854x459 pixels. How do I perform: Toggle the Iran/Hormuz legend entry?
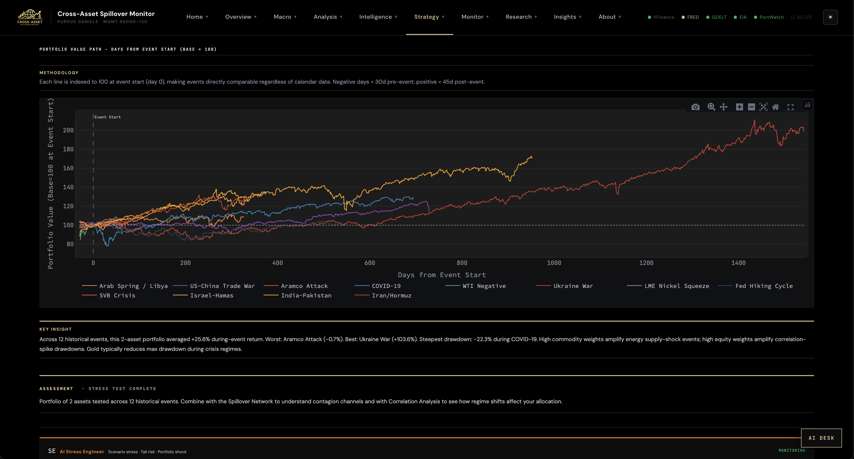click(383, 295)
